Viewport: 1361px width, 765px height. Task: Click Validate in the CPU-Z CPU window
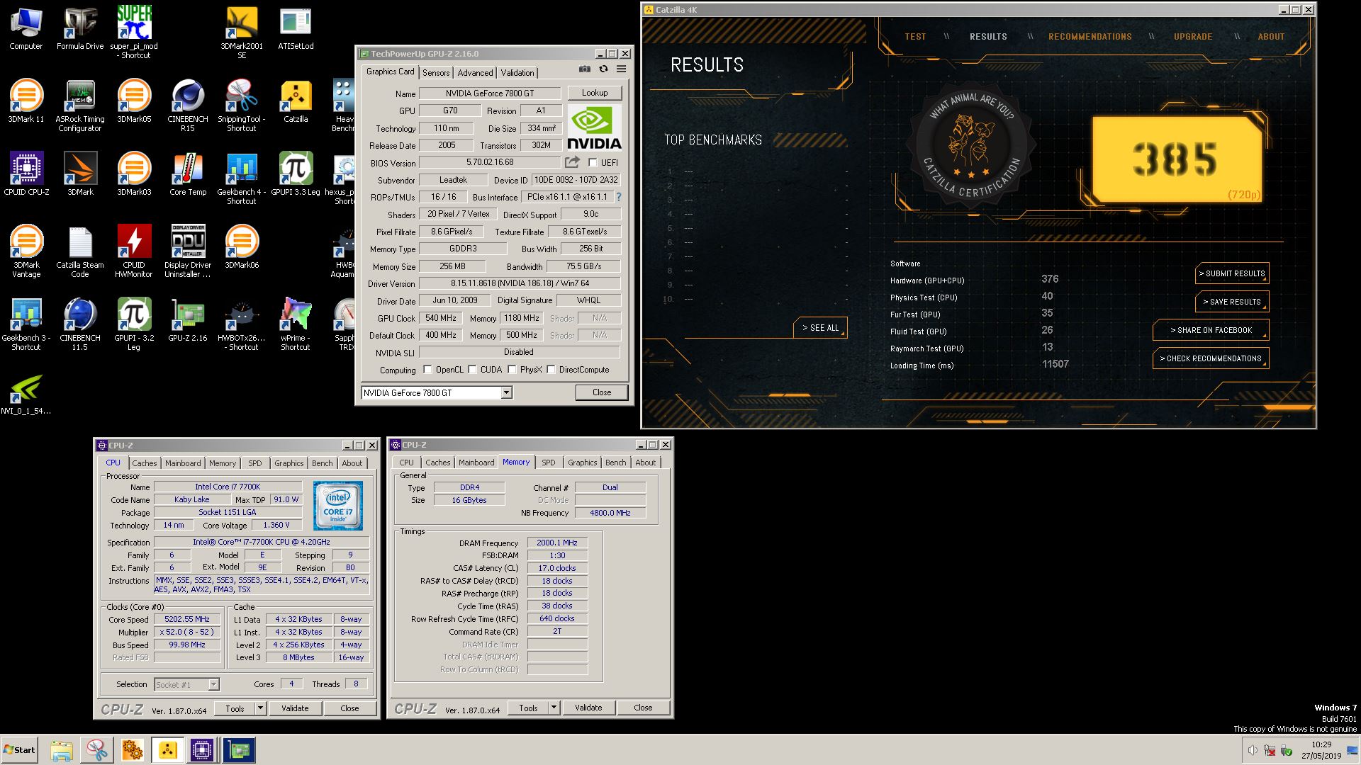(295, 708)
